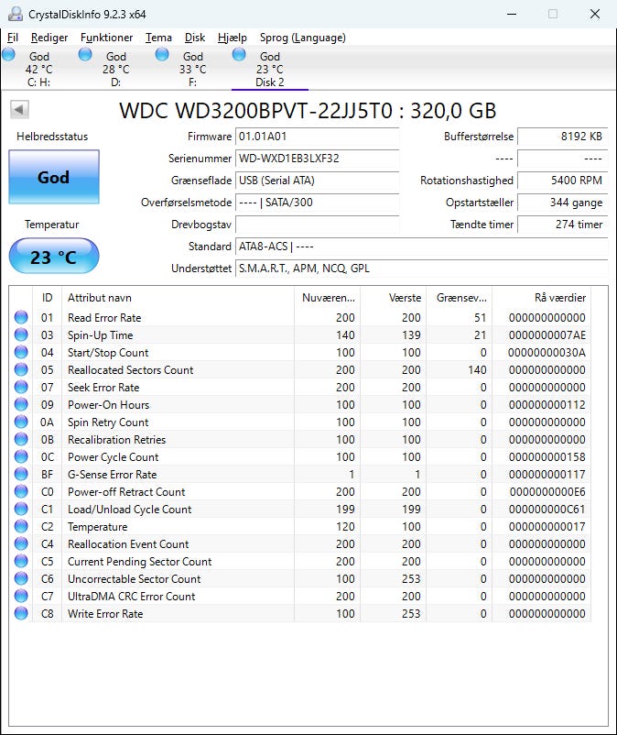The width and height of the screenshot is (617, 735).
Task: Click status orb for Recalibration Retries
Action: pos(21,439)
